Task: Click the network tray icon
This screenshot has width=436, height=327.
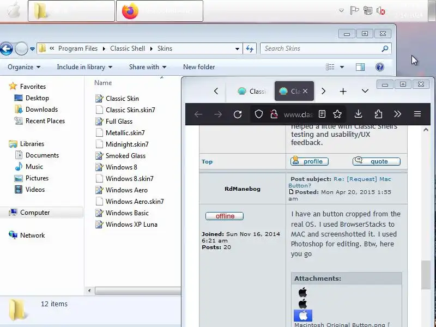Action: coord(367,10)
